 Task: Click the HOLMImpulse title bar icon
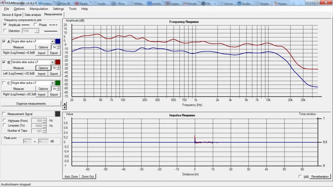(x=2, y=3)
